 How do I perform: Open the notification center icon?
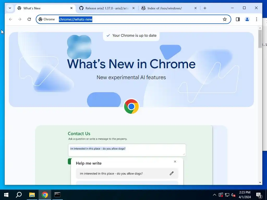(259, 195)
